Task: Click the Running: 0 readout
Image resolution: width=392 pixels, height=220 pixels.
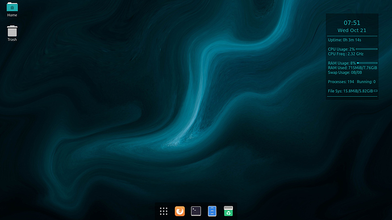Action: [x=366, y=82]
